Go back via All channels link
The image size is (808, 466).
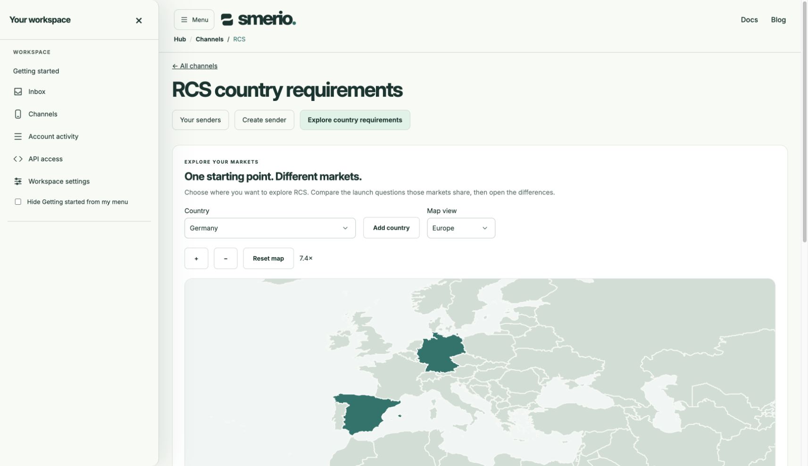tap(195, 66)
